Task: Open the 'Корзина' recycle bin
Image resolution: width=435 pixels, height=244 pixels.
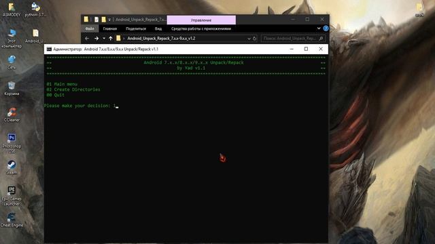Action: coord(12,89)
